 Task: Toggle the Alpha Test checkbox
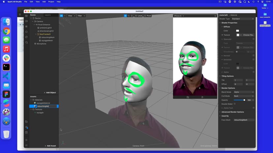[x=254, y=108]
